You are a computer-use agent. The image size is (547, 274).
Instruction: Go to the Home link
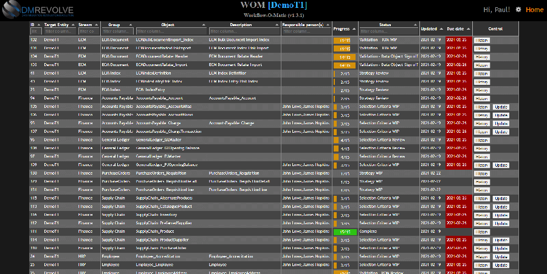click(x=534, y=10)
